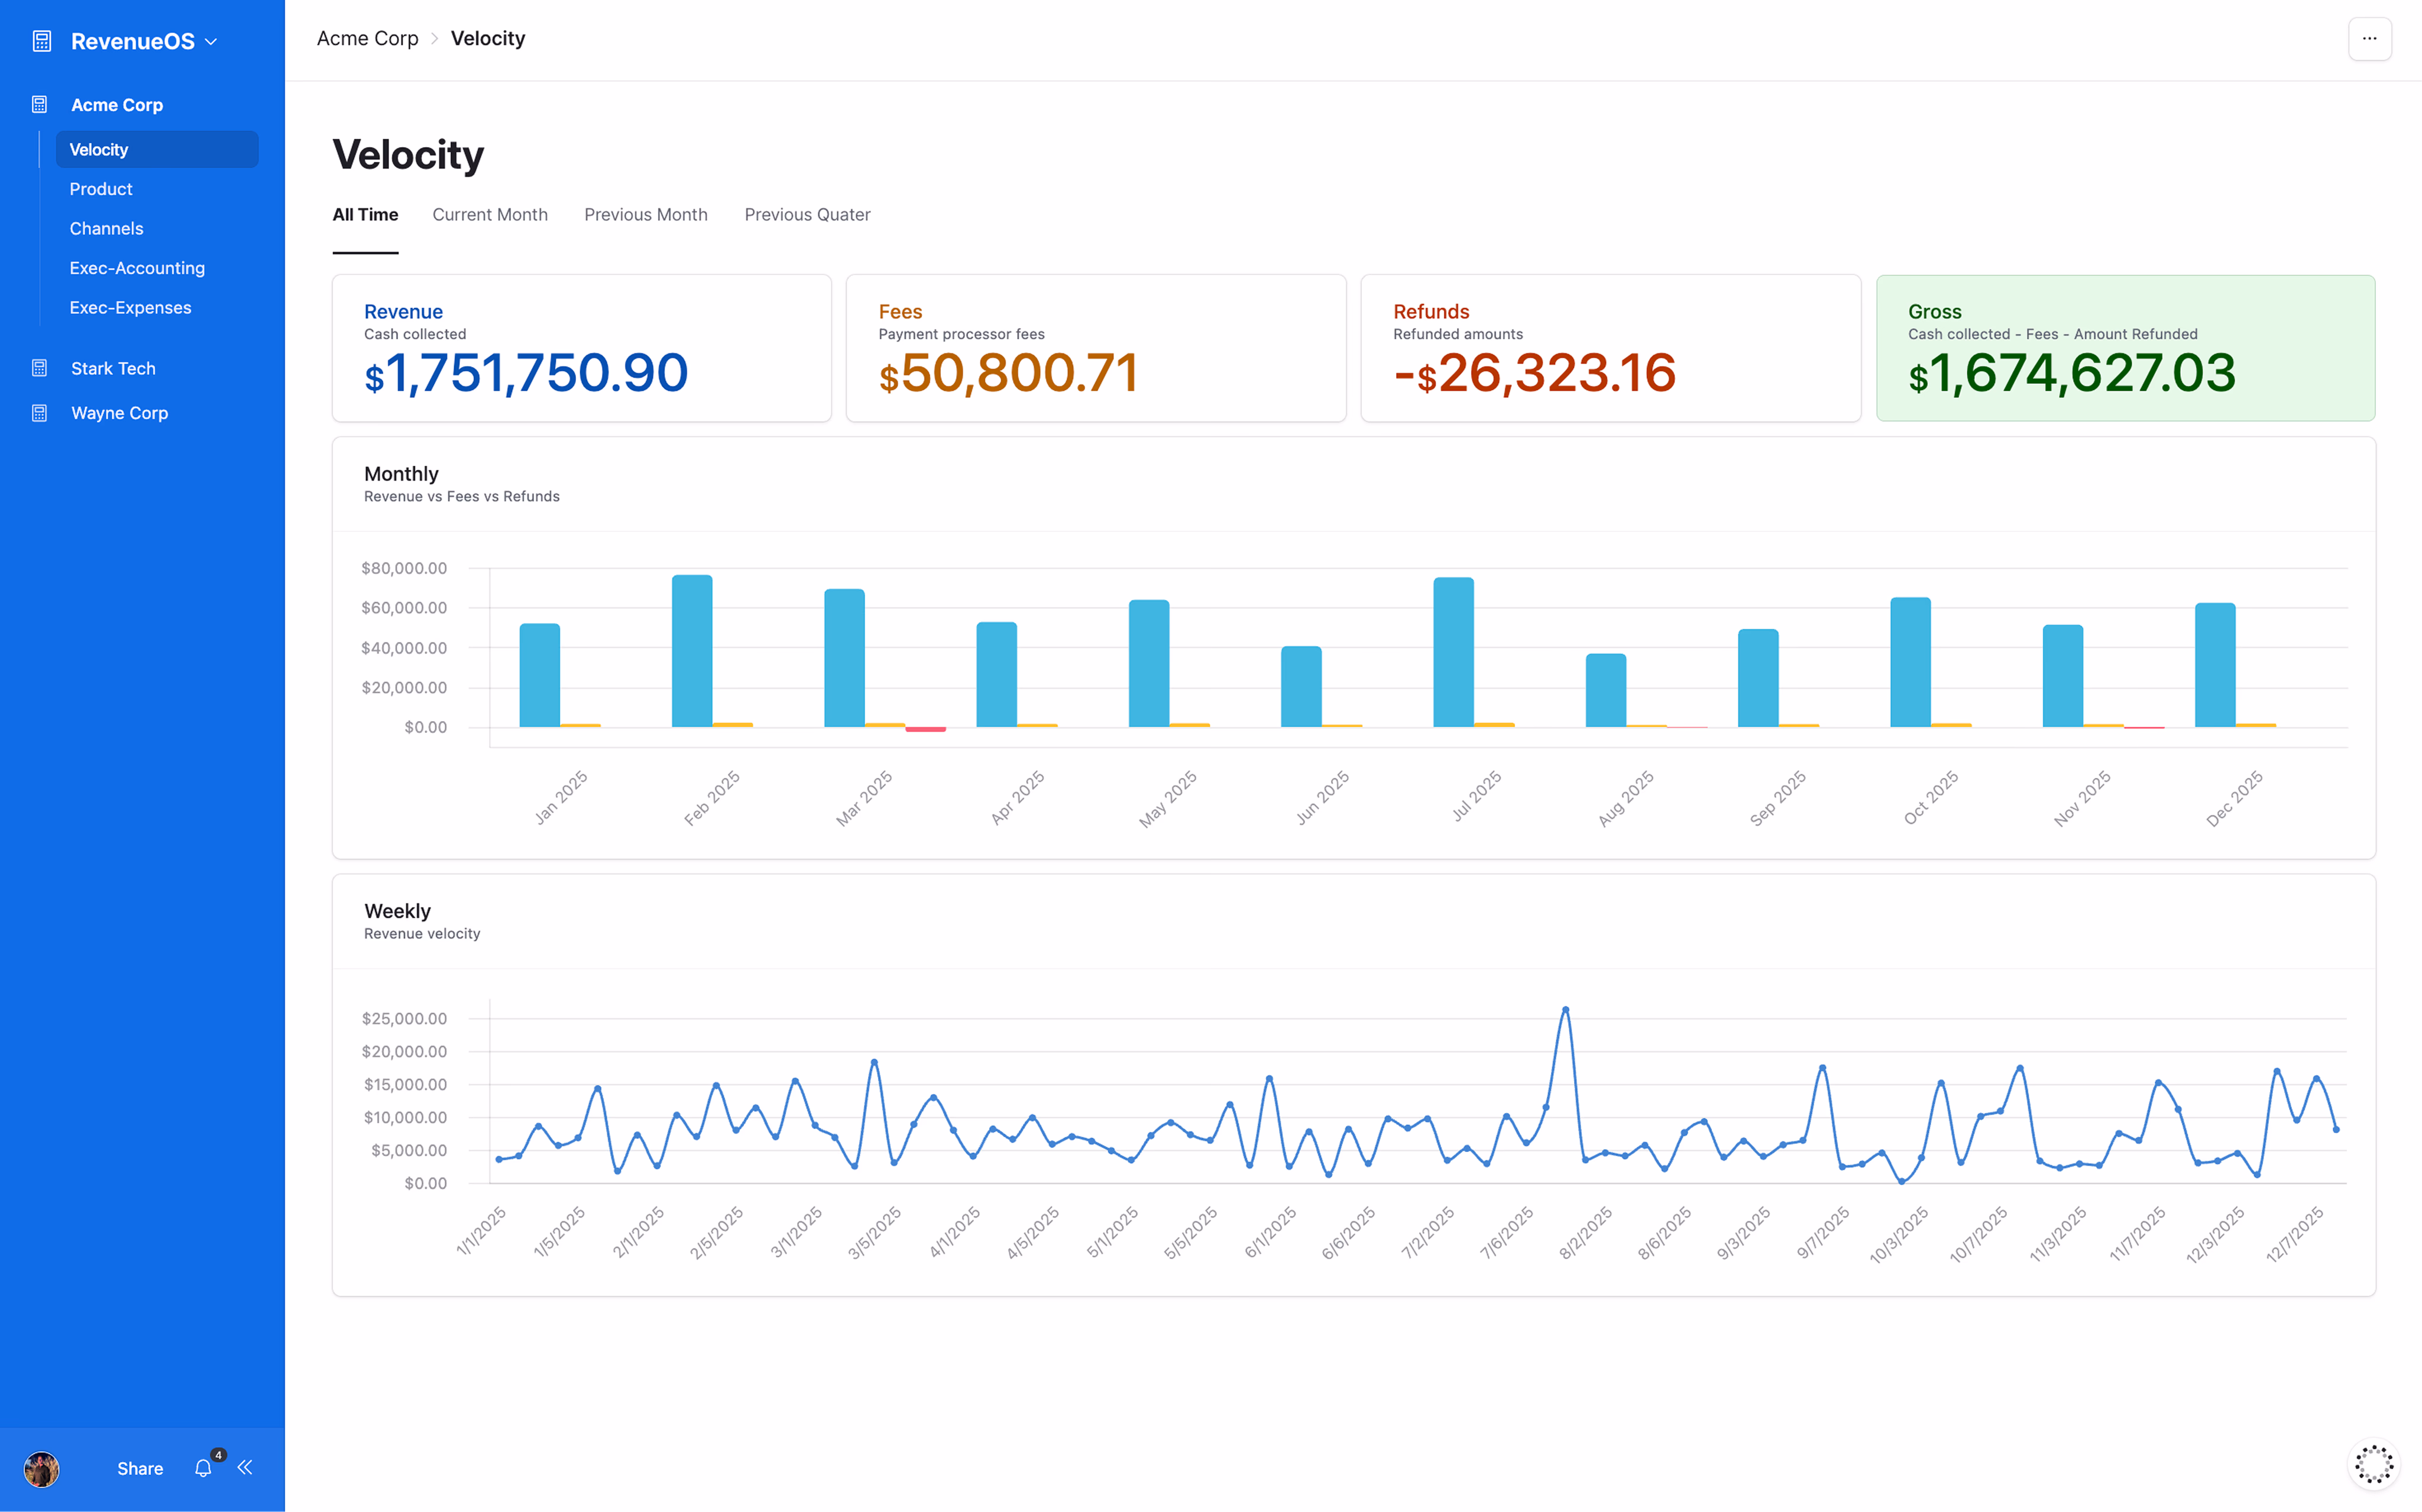Open the notifications bell icon

(203, 1468)
